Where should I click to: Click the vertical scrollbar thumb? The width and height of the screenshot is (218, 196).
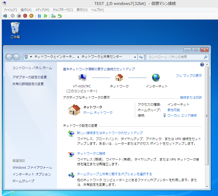[207, 116]
